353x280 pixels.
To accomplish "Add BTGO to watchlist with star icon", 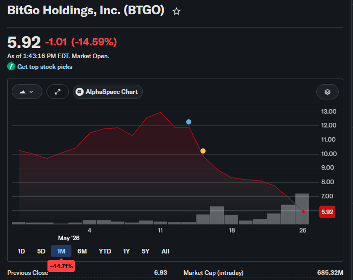I will 176,11.
